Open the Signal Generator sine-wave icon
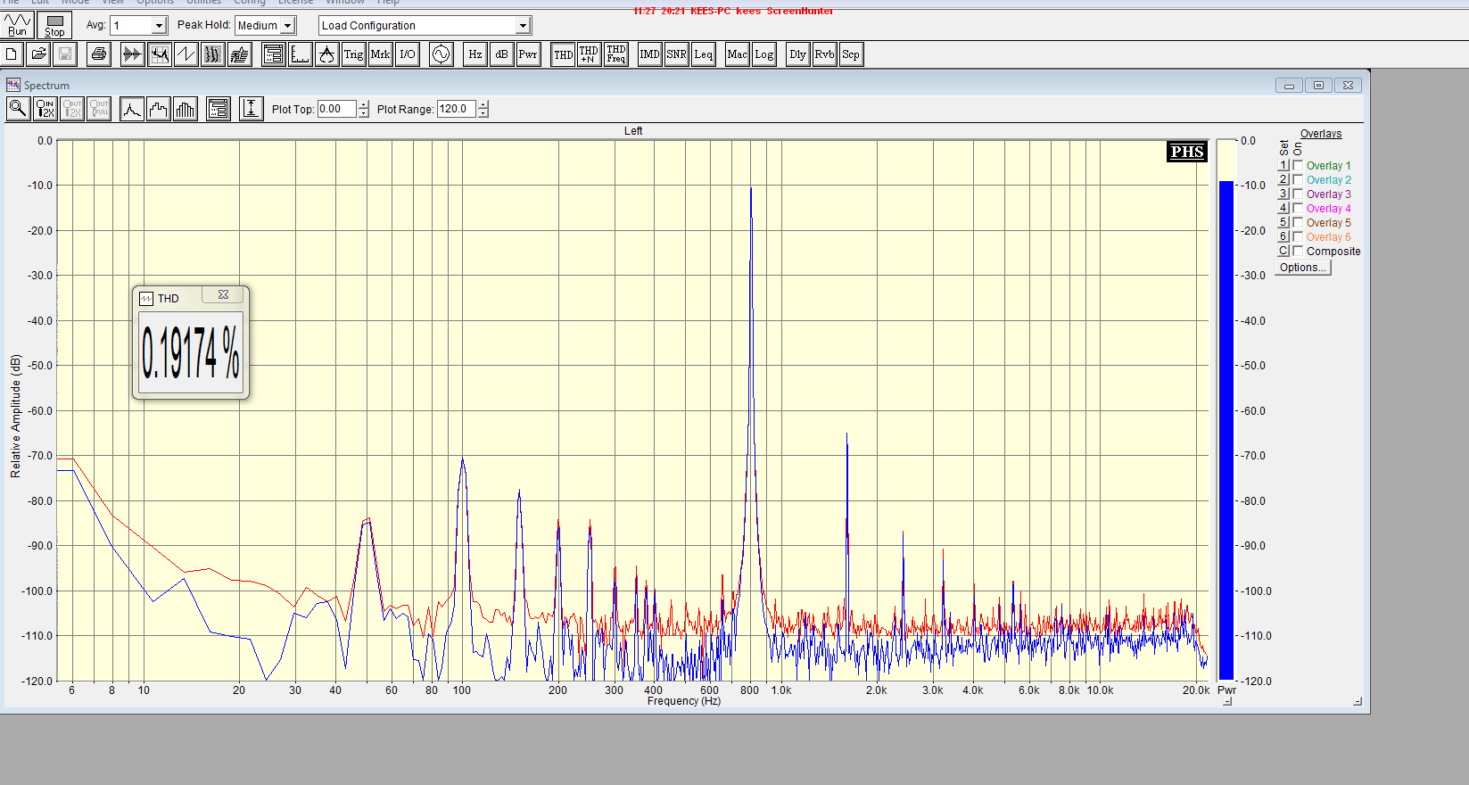1469x785 pixels. [442, 54]
